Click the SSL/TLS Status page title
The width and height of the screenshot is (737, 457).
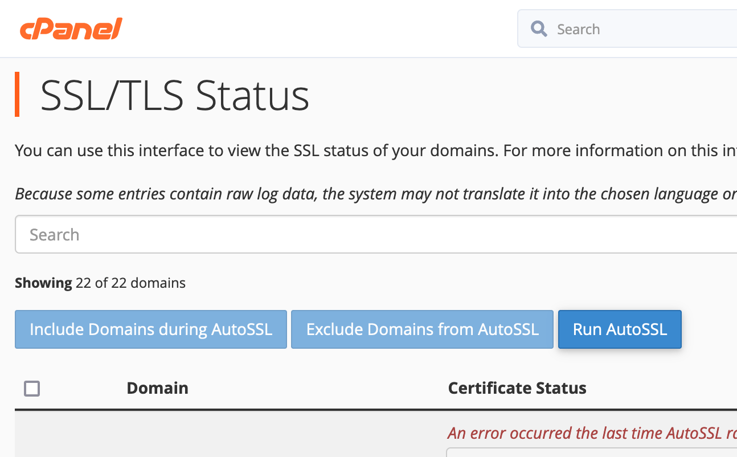click(x=175, y=95)
